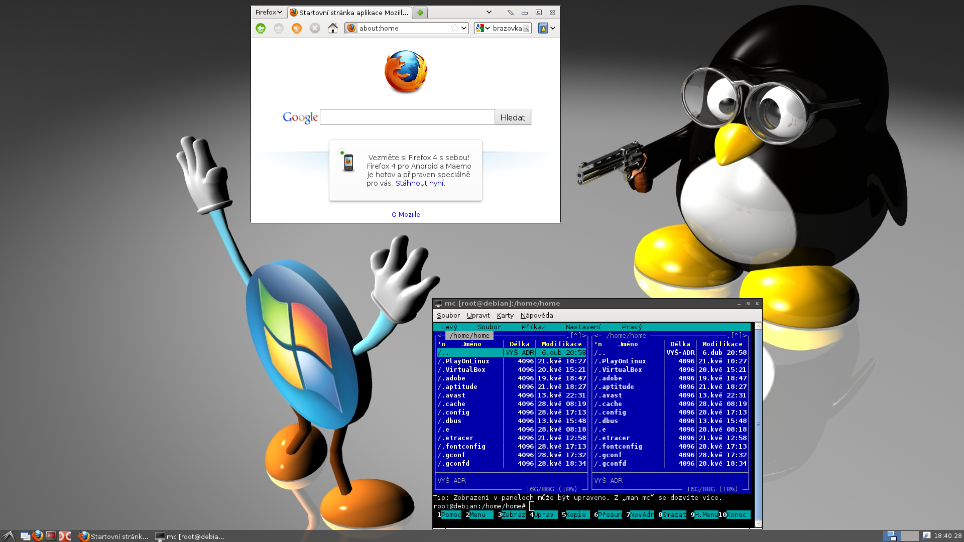
Task: Select .gconfd in the right mc panel
Action: pos(671,463)
